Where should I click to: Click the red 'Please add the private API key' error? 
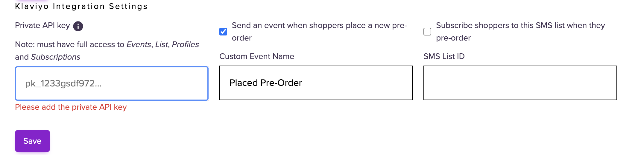click(71, 107)
